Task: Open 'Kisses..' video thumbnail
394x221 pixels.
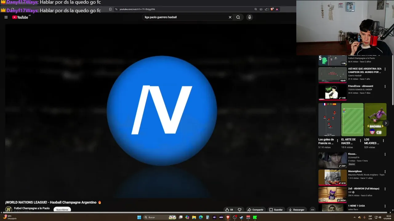Action: 332,160
